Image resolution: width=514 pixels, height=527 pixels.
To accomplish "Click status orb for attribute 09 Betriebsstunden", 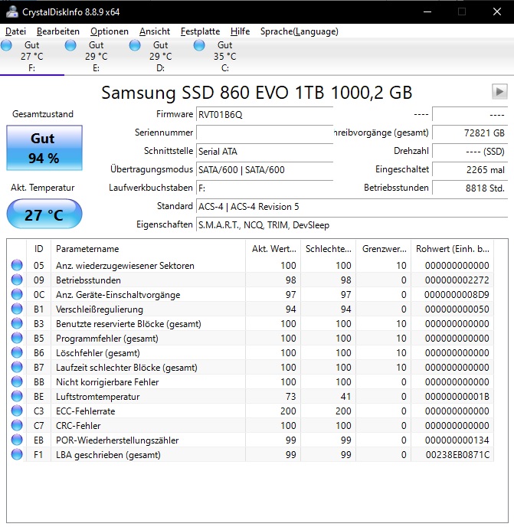I will point(17,280).
